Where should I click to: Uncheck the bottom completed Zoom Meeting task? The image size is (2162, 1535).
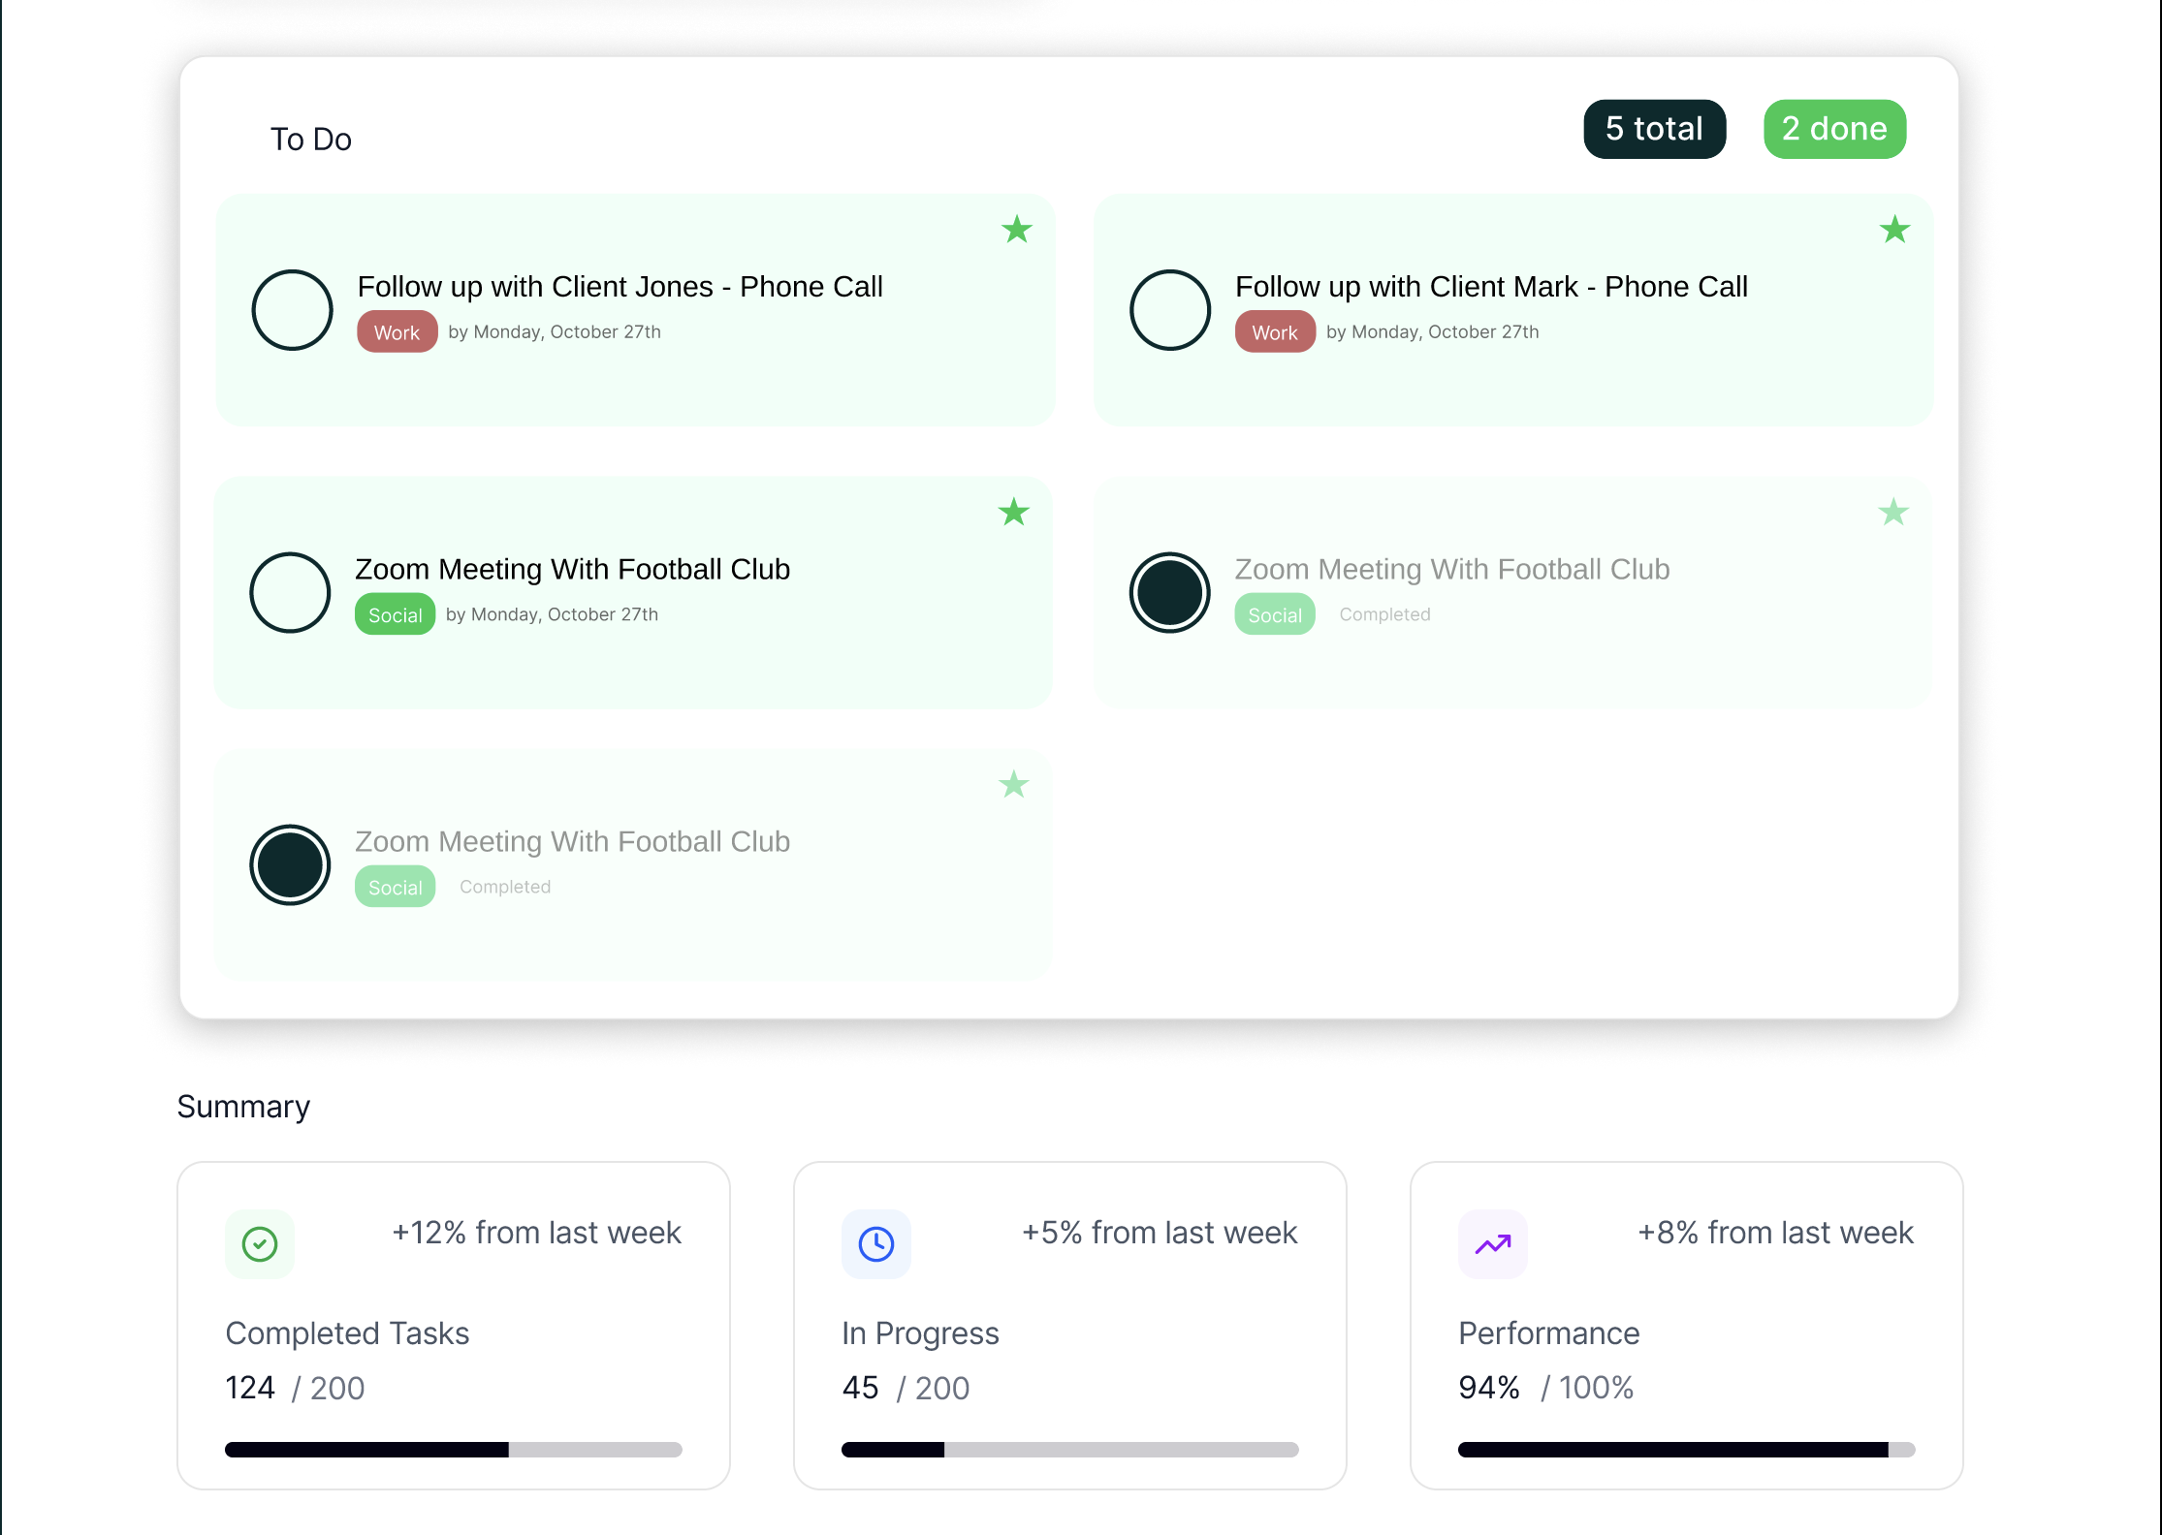[290, 864]
